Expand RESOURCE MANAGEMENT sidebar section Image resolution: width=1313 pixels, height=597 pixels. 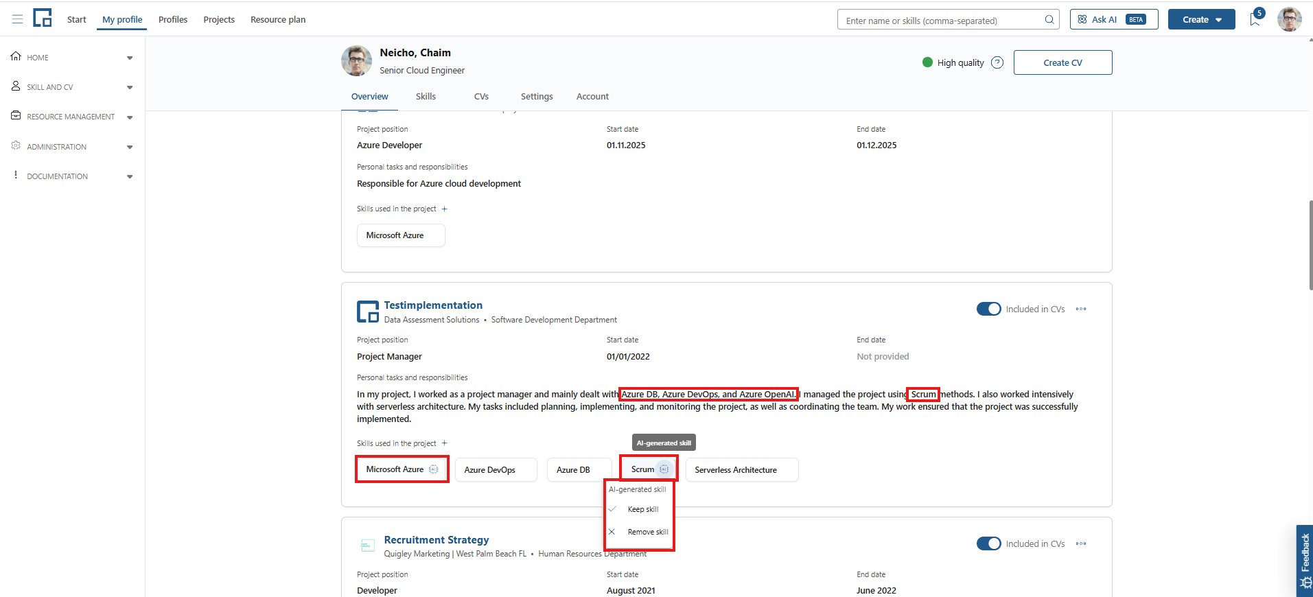pyautogui.click(x=130, y=117)
